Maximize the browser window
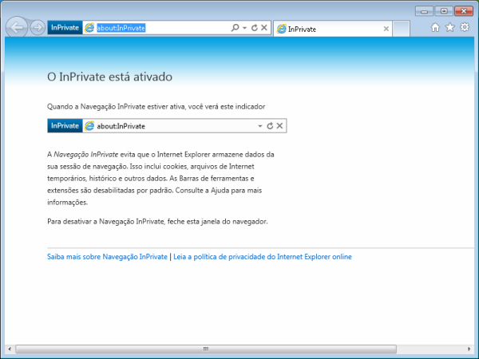 (x=444, y=10)
